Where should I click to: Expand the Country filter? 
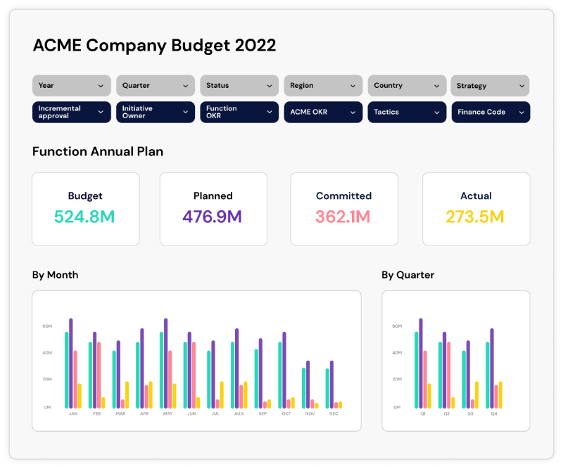407,85
